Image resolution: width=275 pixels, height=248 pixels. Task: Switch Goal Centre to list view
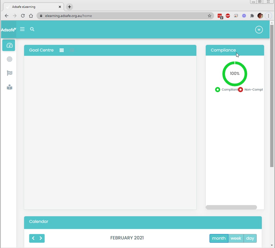tap(72, 50)
